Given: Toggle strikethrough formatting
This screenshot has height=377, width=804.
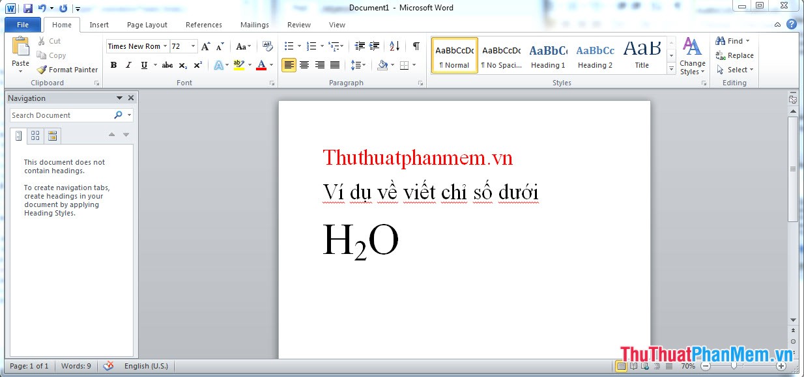Looking at the screenshot, I should coord(167,65).
